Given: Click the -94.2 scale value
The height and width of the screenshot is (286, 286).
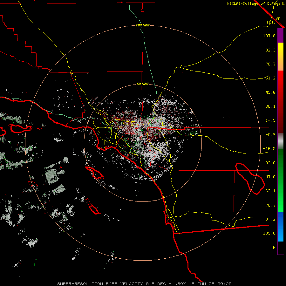Looking at the screenshot, I should coord(269,219).
